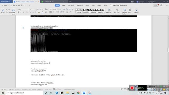Viewport: 169px width, 95px height.
Task: Toggle bold formatting
Action: coord(18,12)
